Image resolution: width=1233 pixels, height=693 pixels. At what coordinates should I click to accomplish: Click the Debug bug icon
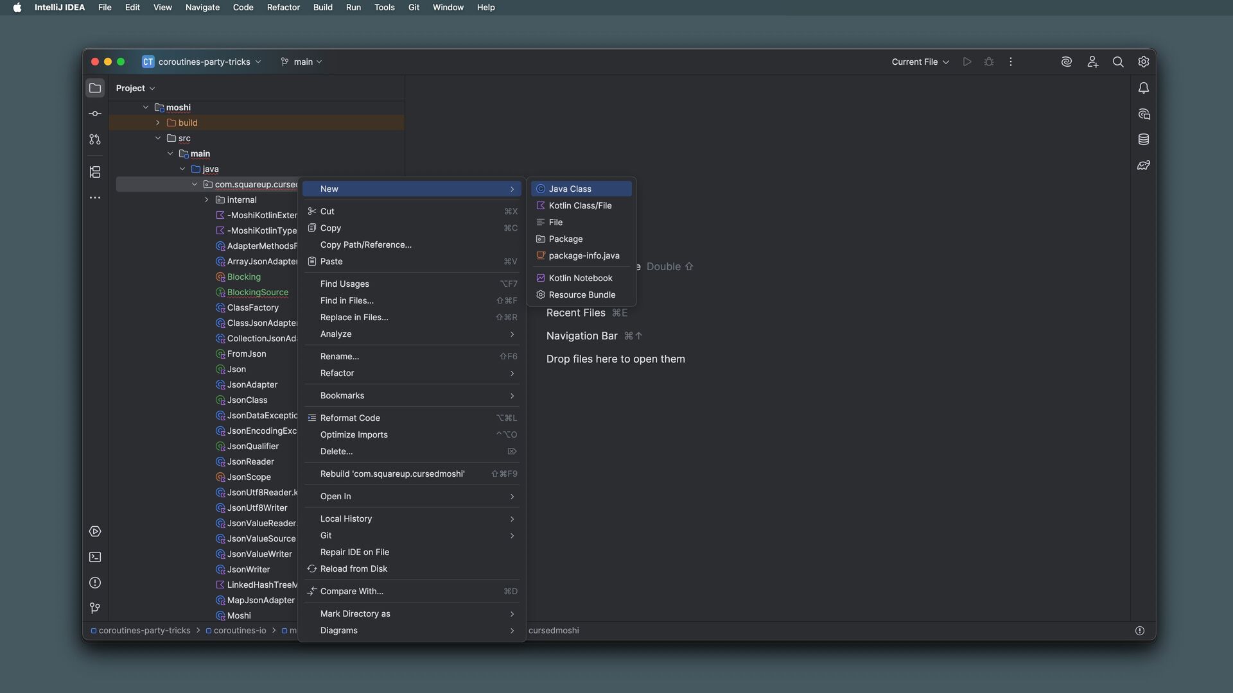[x=989, y=62]
